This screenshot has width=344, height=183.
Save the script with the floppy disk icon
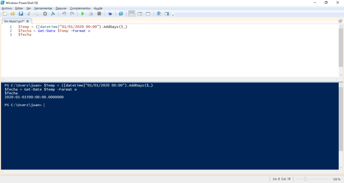click(x=20, y=14)
